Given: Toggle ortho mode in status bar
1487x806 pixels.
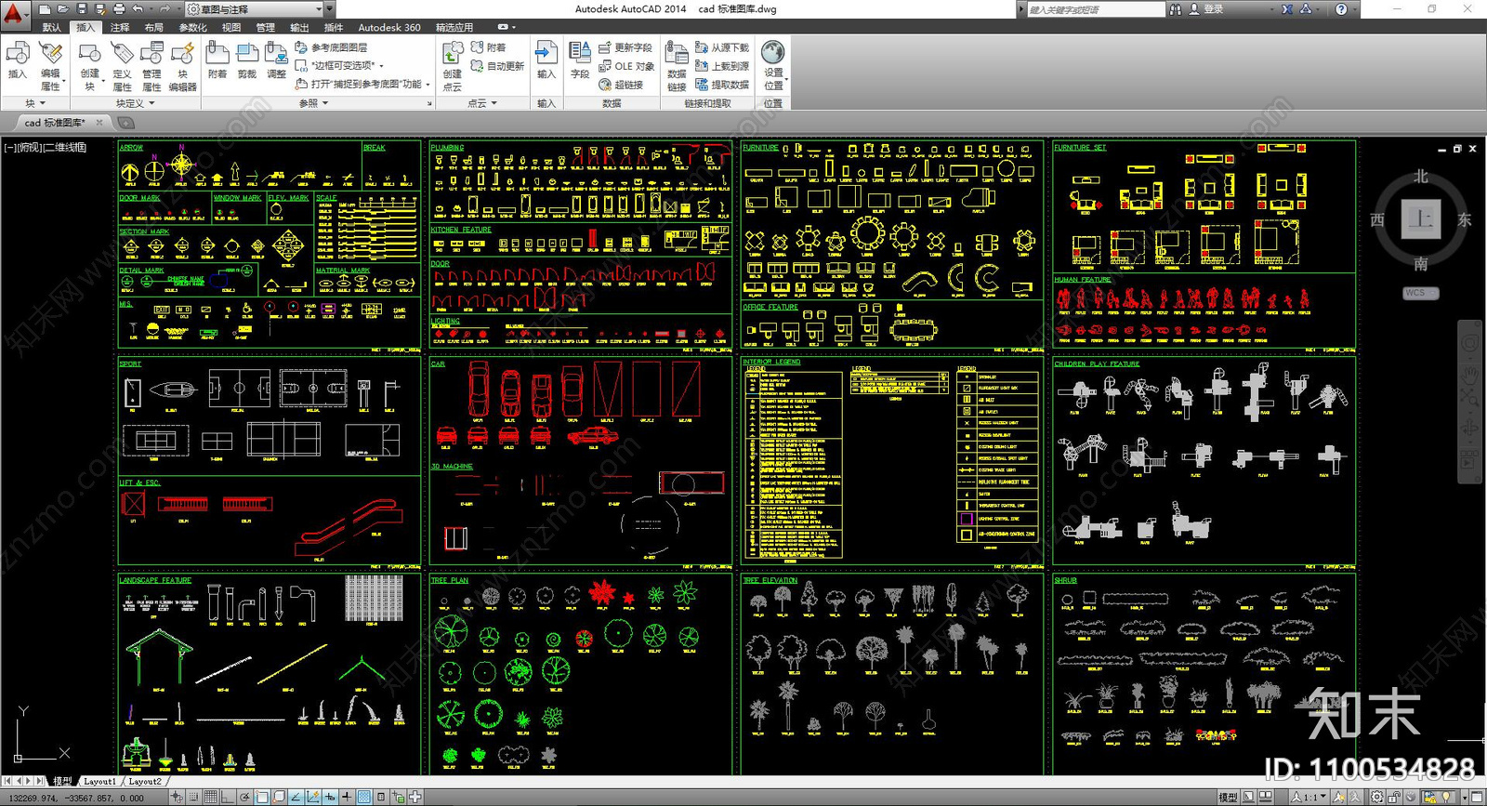Looking at the screenshot, I should pyautogui.click(x=228, y=797).
